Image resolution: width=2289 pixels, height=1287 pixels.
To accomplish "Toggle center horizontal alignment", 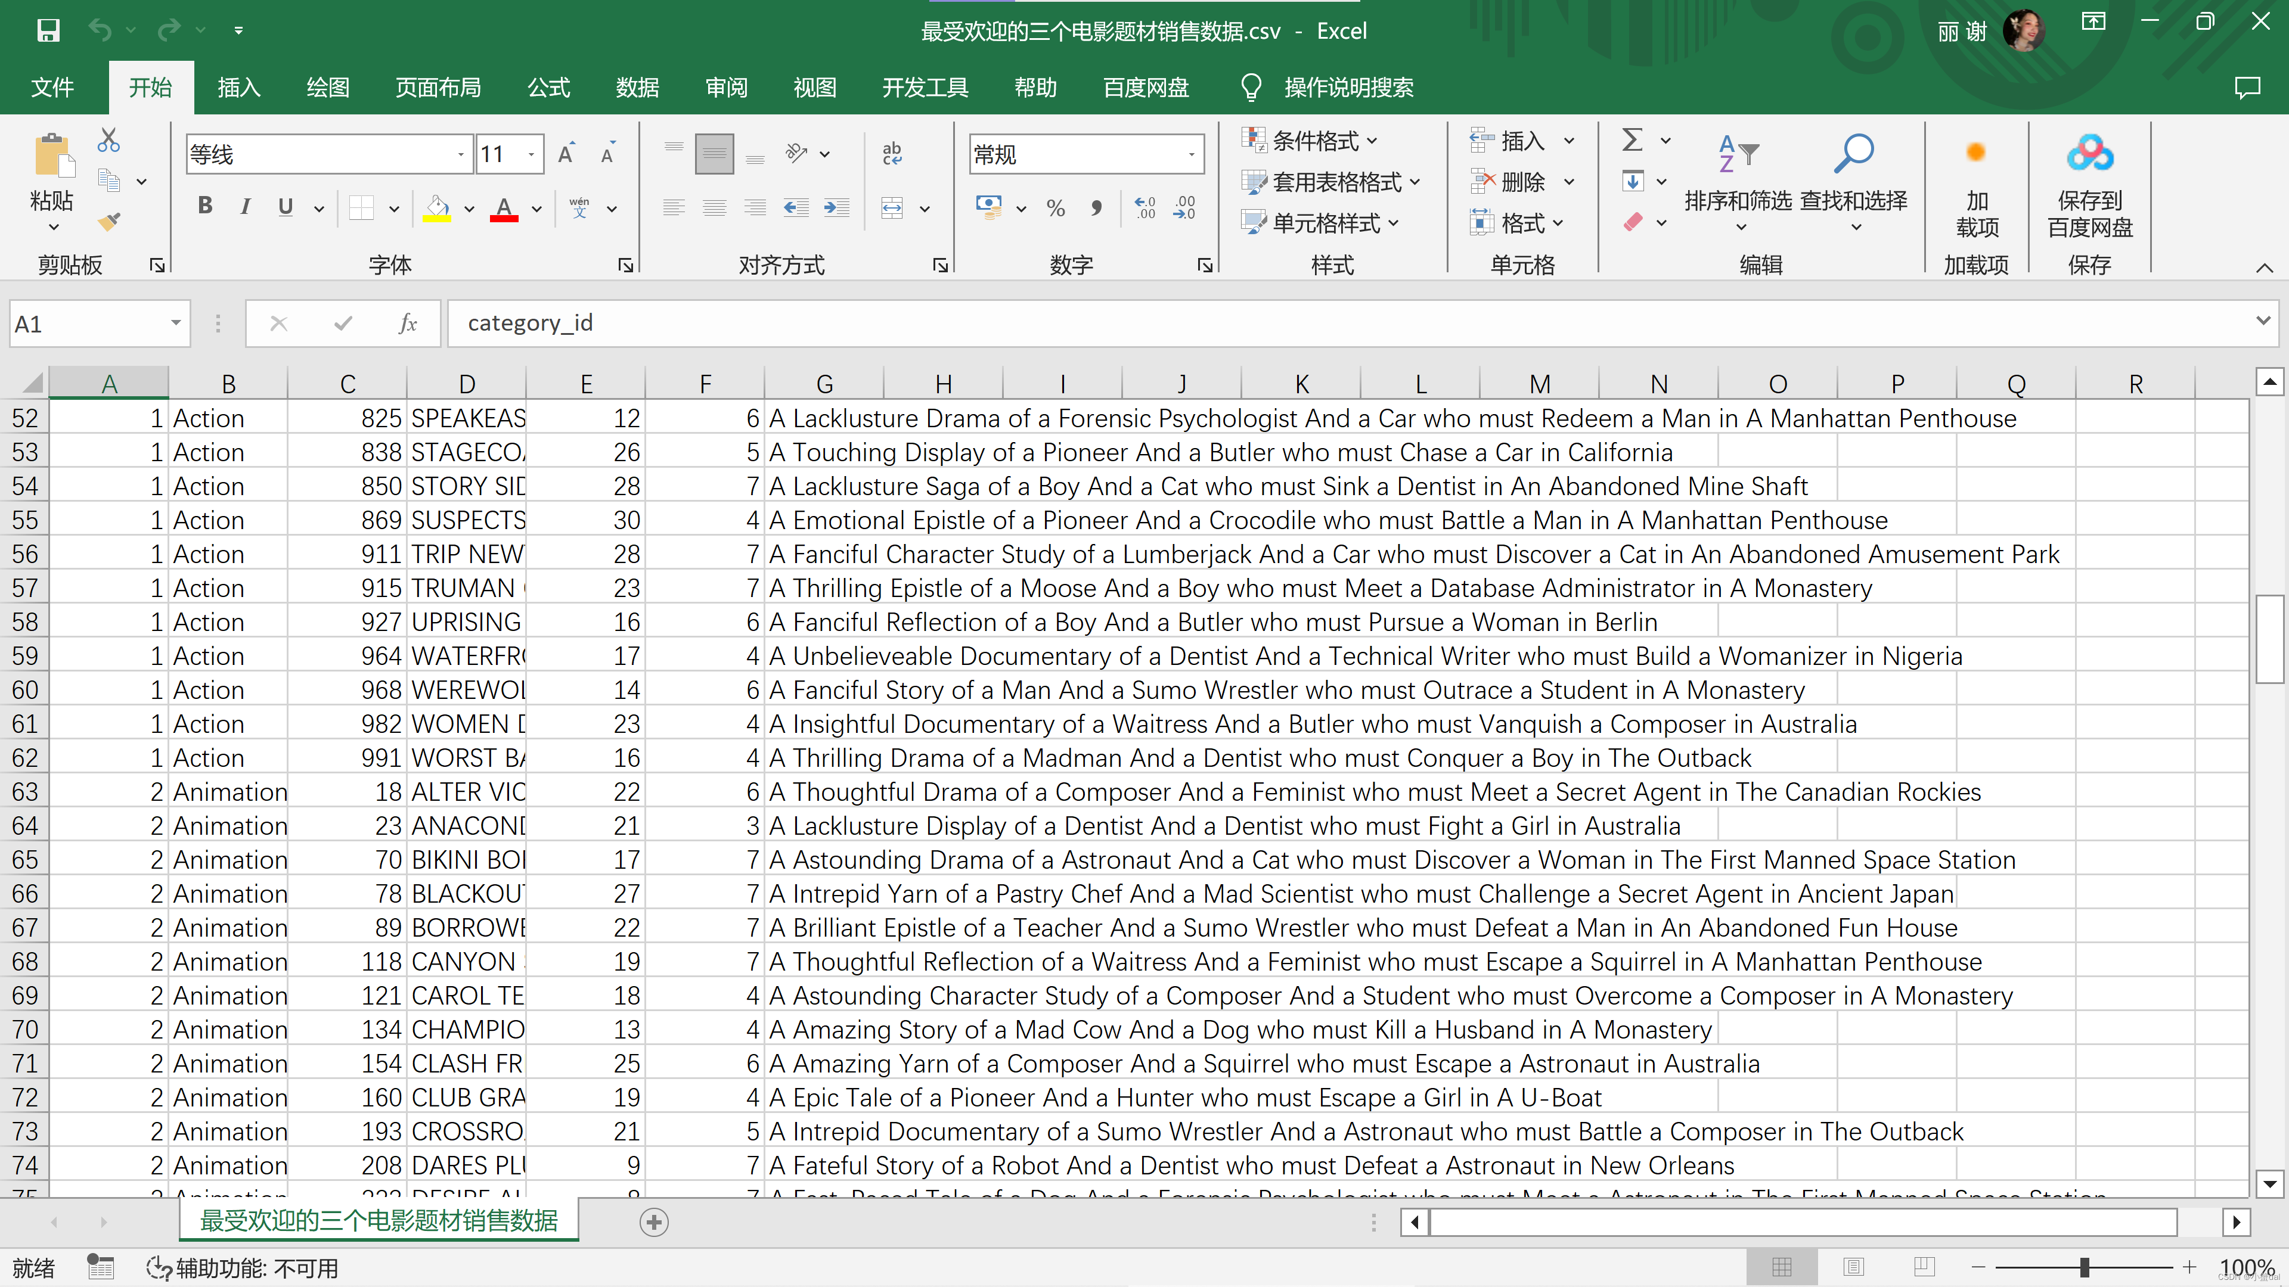I will tap(715, 208).
